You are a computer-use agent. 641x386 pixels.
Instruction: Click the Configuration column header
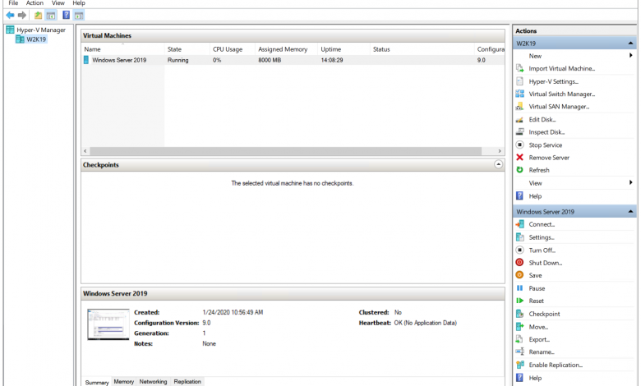point(490,49)
